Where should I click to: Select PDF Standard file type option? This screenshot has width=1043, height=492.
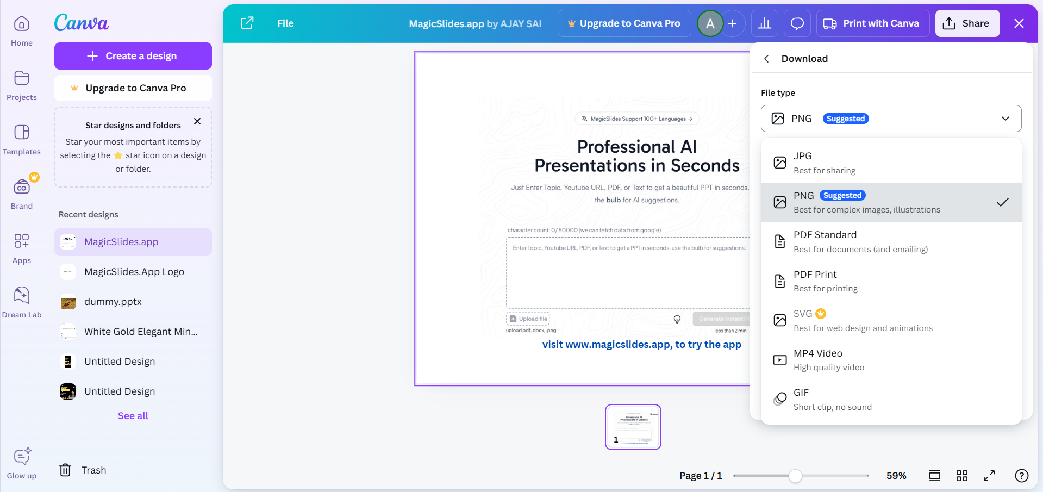tap(891, 241)
